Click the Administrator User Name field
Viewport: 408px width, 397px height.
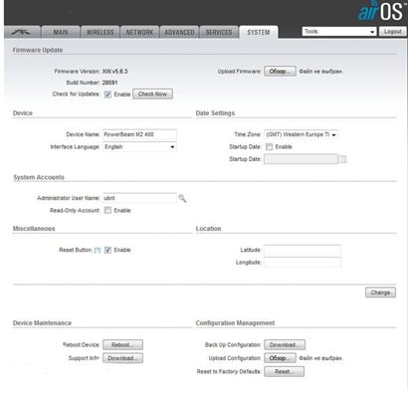(139, 198)
